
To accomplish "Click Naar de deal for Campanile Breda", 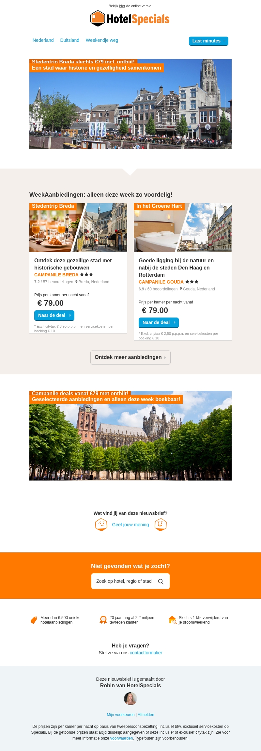I will [x=54, y=315].
